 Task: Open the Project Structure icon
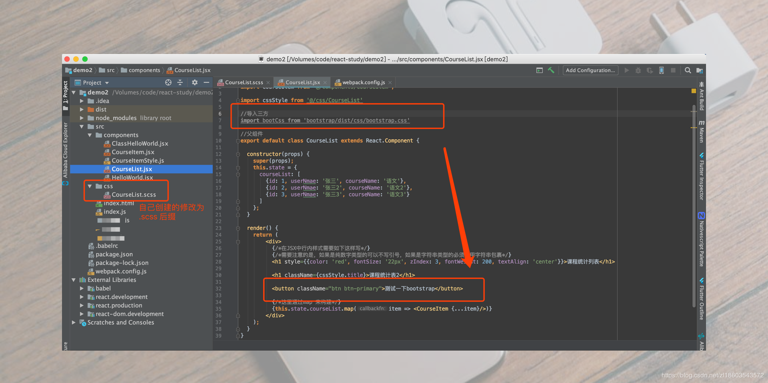(699, 70)
